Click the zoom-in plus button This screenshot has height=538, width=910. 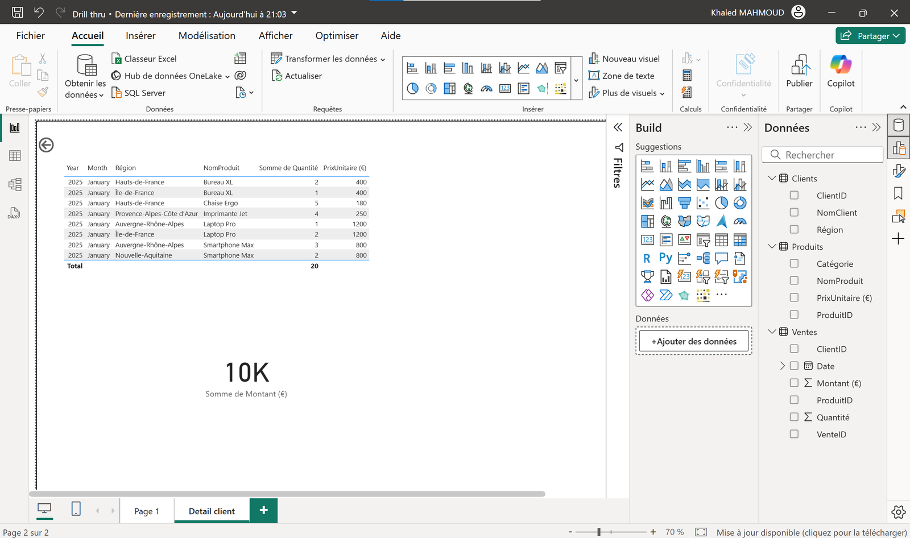(x=653, y=532)
